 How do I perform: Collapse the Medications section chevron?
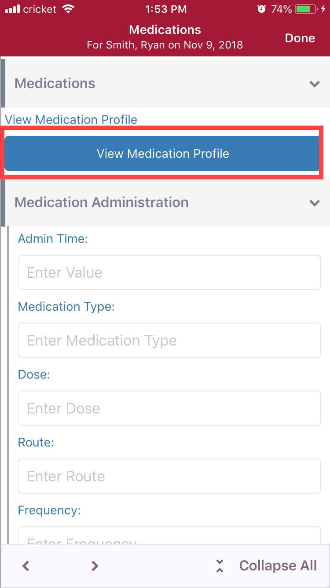pos(314,84)
